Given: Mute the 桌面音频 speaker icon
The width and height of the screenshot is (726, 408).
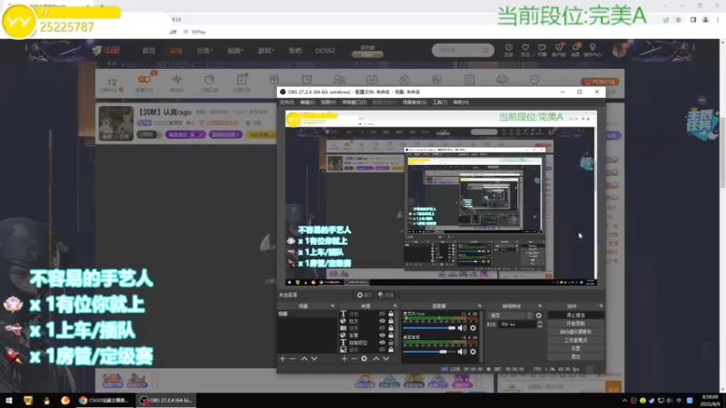Looking at the screenshot, I should (x=462, y=352).
